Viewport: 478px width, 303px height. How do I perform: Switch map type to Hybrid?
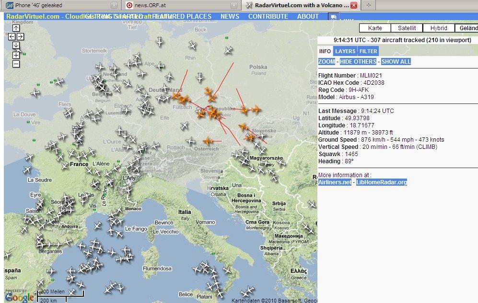pyautogui.click(x=438, y=28)
